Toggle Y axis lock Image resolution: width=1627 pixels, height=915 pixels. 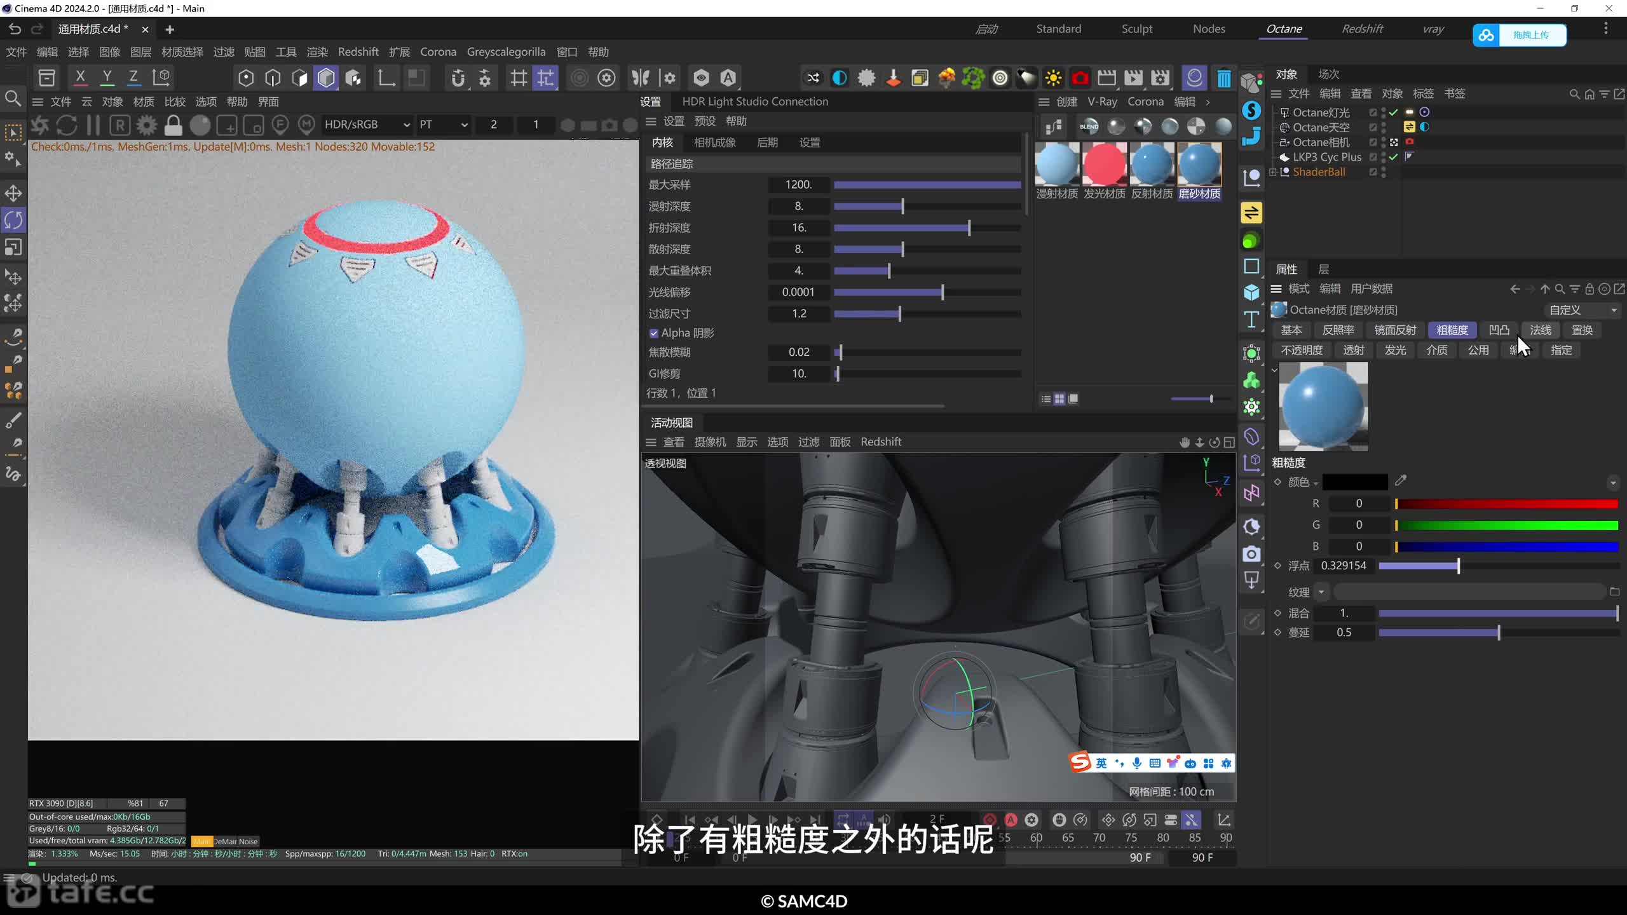[x=107, y=78]
